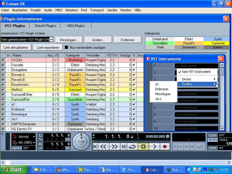Toggle the SYNC button in transport

click(x=213, y=148)
